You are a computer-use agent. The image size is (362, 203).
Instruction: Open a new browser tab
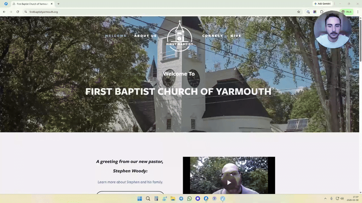[58, 4]
